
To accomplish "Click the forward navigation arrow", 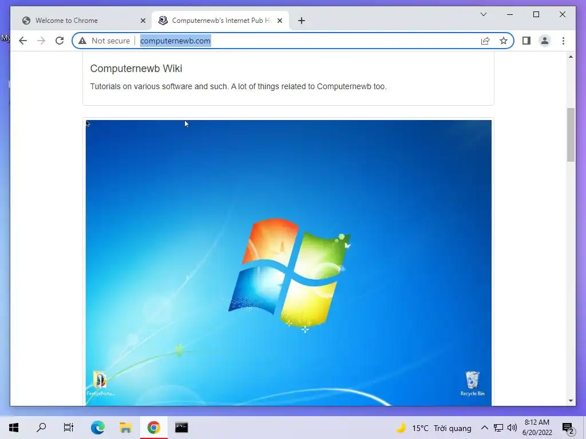I will click(41, 41).
